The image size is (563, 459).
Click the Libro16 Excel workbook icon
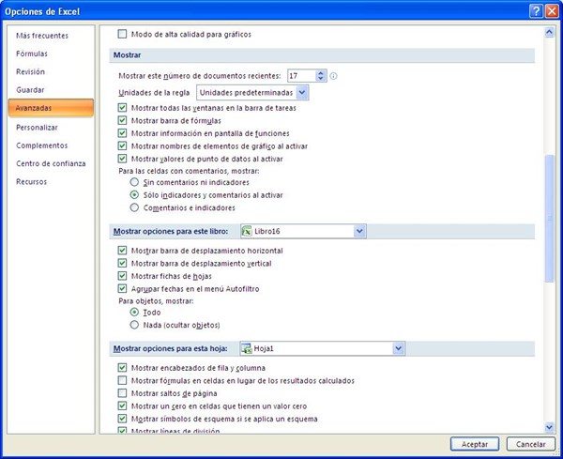(247, 231)
